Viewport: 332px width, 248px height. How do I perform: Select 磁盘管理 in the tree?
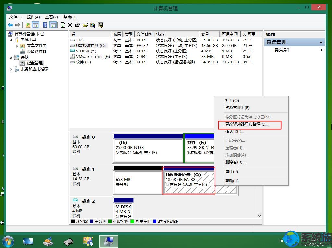pos(34,63)
